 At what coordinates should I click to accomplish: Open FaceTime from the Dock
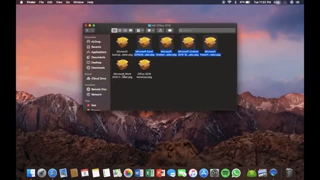[182, 173]
